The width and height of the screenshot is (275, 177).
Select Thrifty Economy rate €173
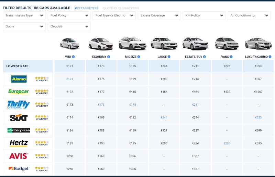101,105
